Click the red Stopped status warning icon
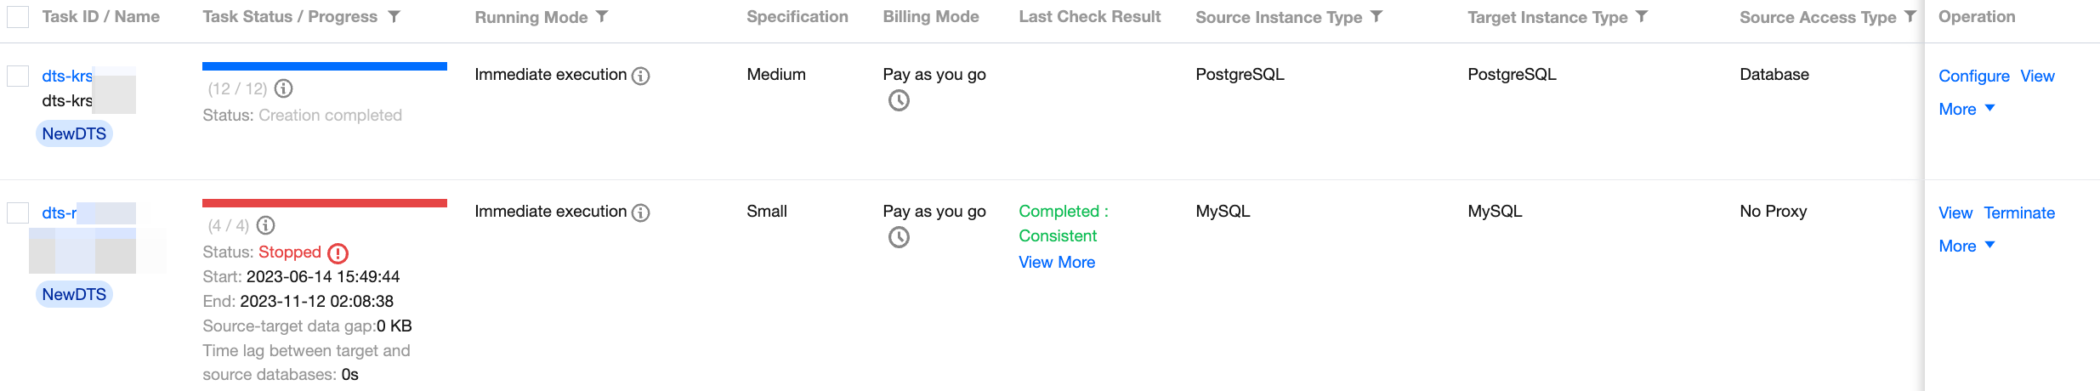The image size is (2100, 391). [338, 253]
